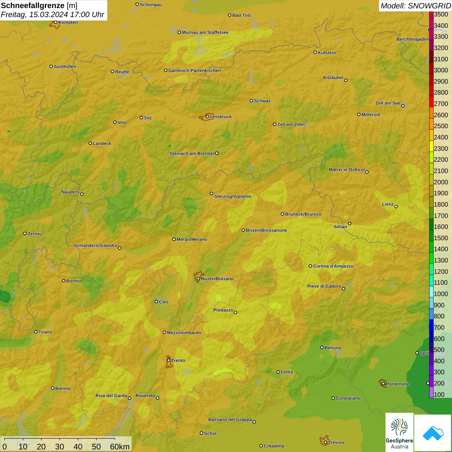Click the Tirano location dot
452x452 pixels.
click(36, 332)
